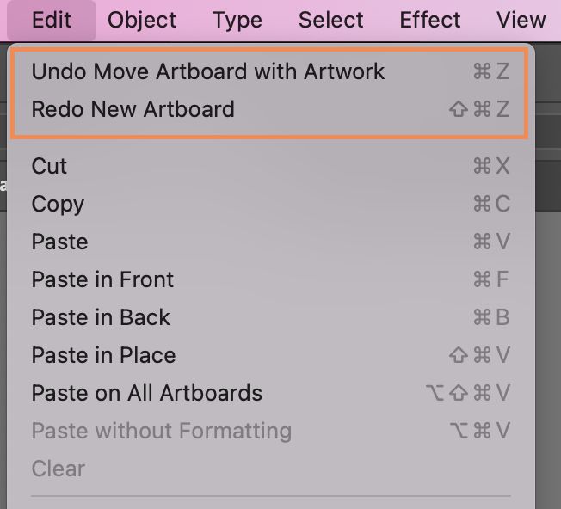Open the View menu
Screen dimensions: 561x509
click(x=521, y=20)
